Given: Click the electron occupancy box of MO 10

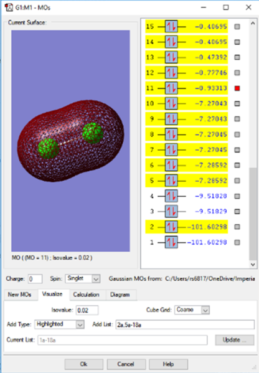Looking at the screenshot, I should tap(171, 104).
